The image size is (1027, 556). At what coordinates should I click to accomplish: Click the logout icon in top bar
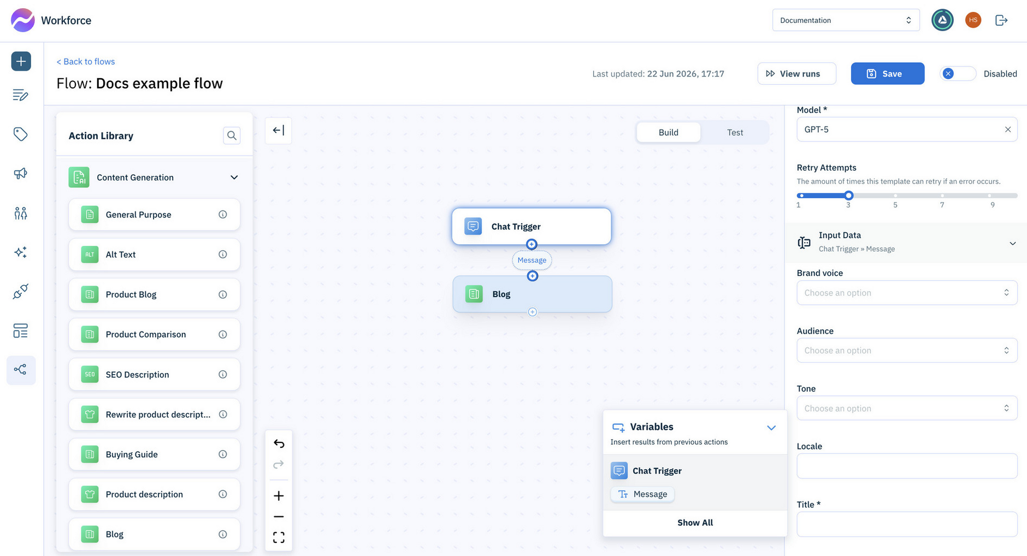pos(1001,20)
